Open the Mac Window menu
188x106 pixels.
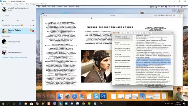(x=72, y=7)
